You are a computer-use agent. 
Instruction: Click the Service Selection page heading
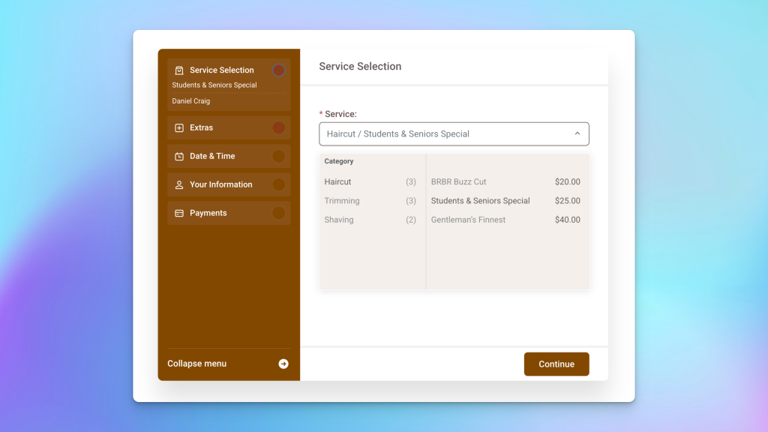pos(360,67)
